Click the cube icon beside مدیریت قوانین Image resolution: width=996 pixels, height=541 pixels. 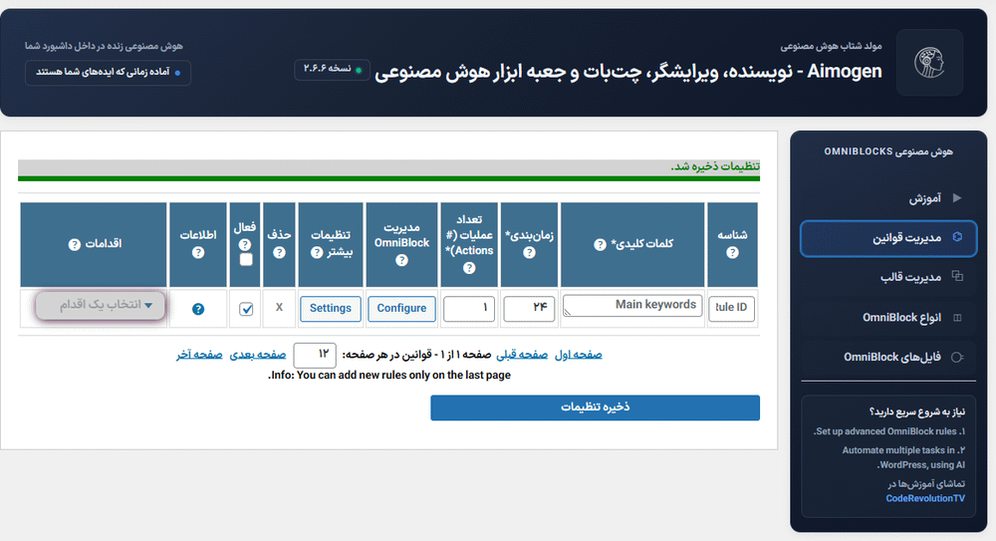(957, 237)
